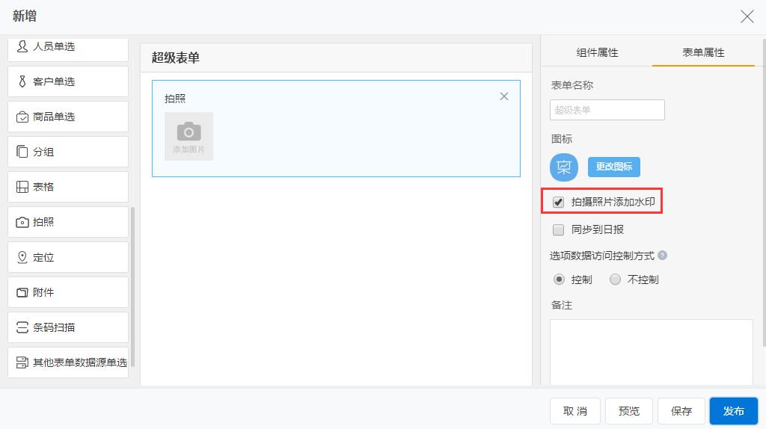Image resolution: width=766 pixels, height=429 pixels.
Task: Choose the 控制 radio button
Action: coord(559,280)
